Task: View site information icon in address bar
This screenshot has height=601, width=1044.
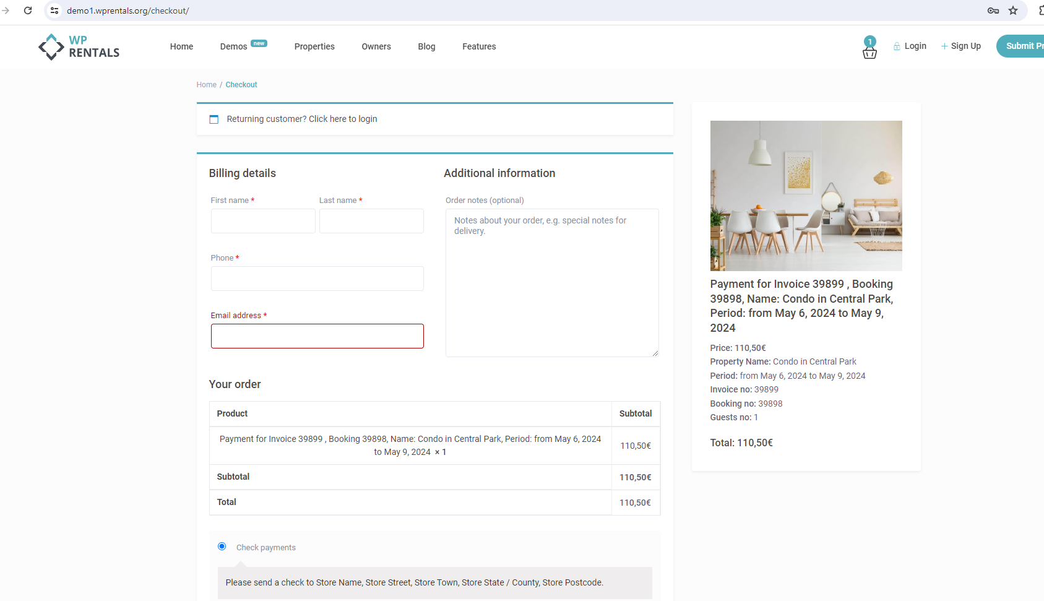Action: [54, 11]
